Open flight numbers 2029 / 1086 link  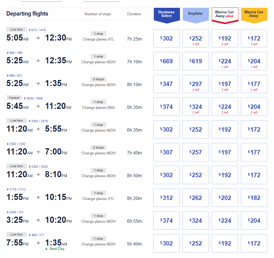point(33,98)
